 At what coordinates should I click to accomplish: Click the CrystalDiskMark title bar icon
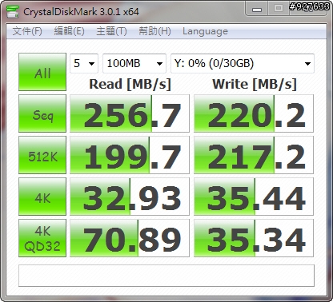click(13, 11)
